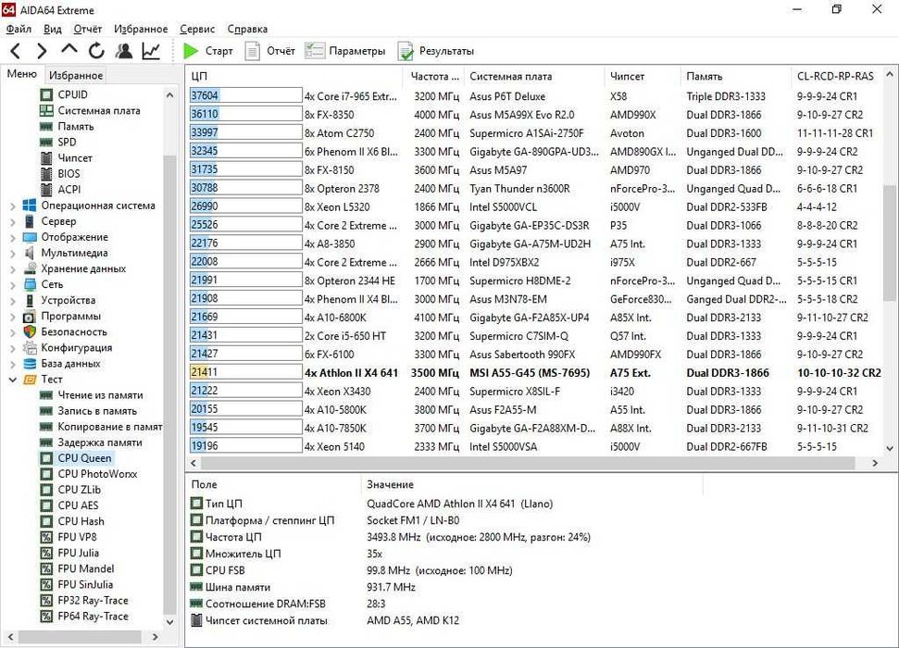Sort by the Чипсет column header

(643, 76)
